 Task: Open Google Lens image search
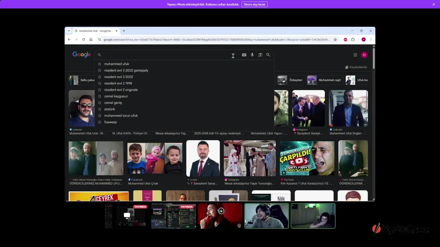click(260, 55)
